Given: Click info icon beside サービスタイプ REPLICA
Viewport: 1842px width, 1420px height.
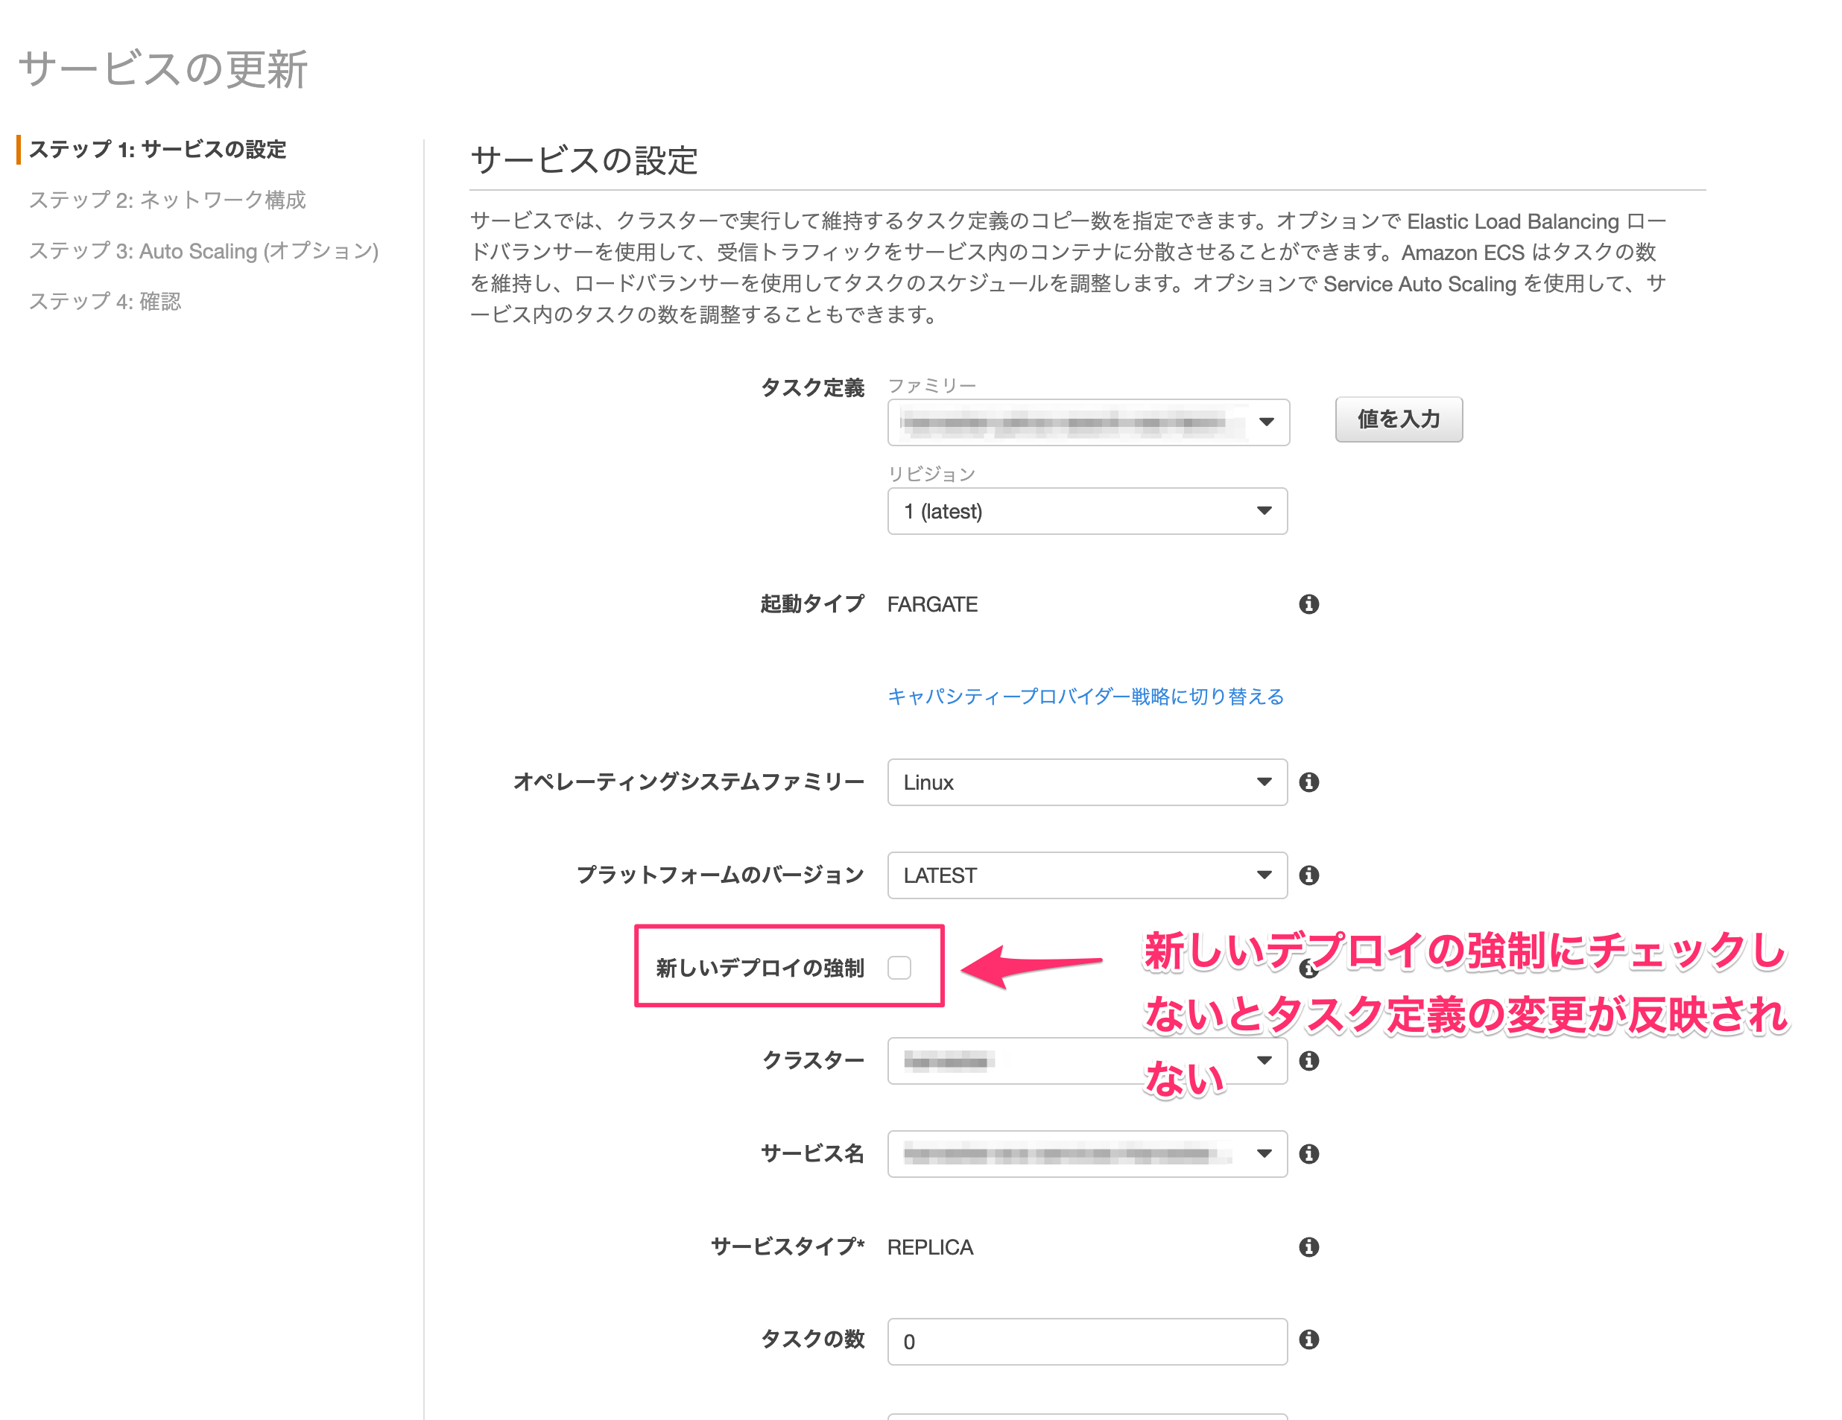Looking at the screenshot, I should pyautogui.click(x=1308, y=1246).
